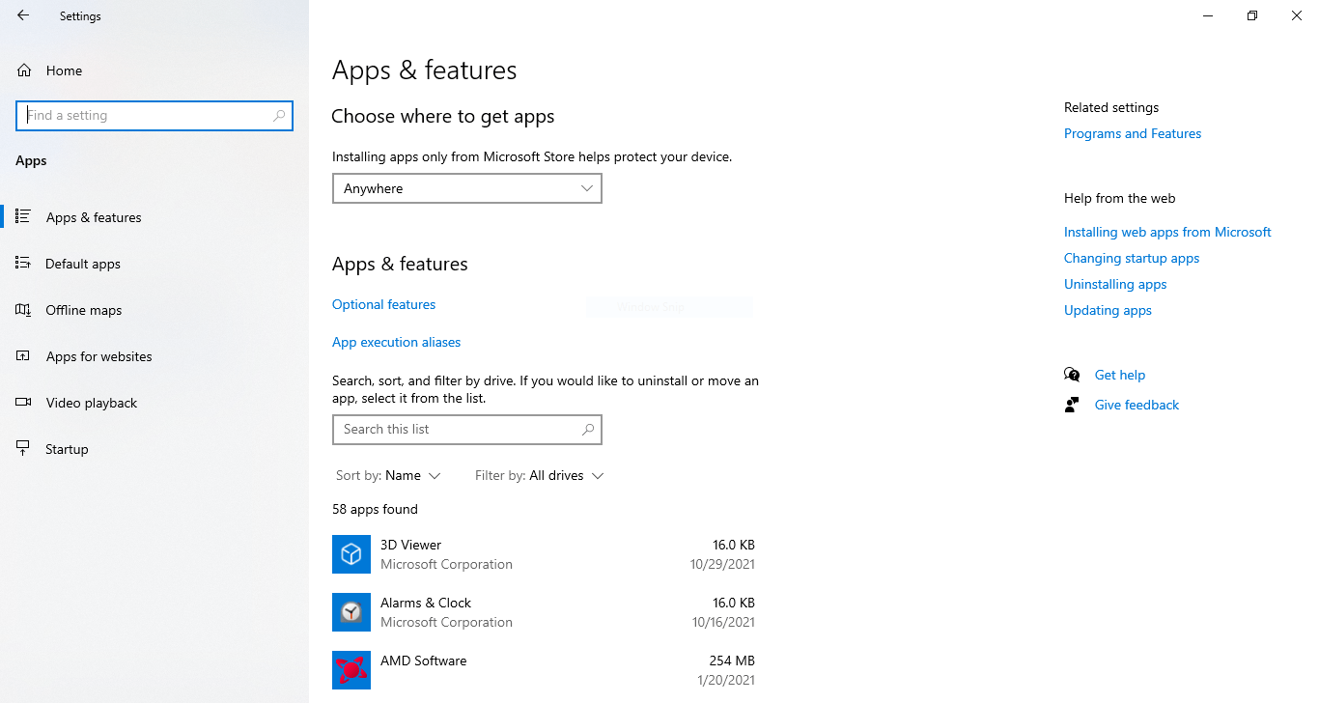
Task: Open the Filter by All drives dropdown
Action: coord(539,475)
